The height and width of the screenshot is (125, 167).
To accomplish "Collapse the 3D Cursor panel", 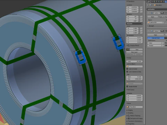I will (x=127, y=90).
